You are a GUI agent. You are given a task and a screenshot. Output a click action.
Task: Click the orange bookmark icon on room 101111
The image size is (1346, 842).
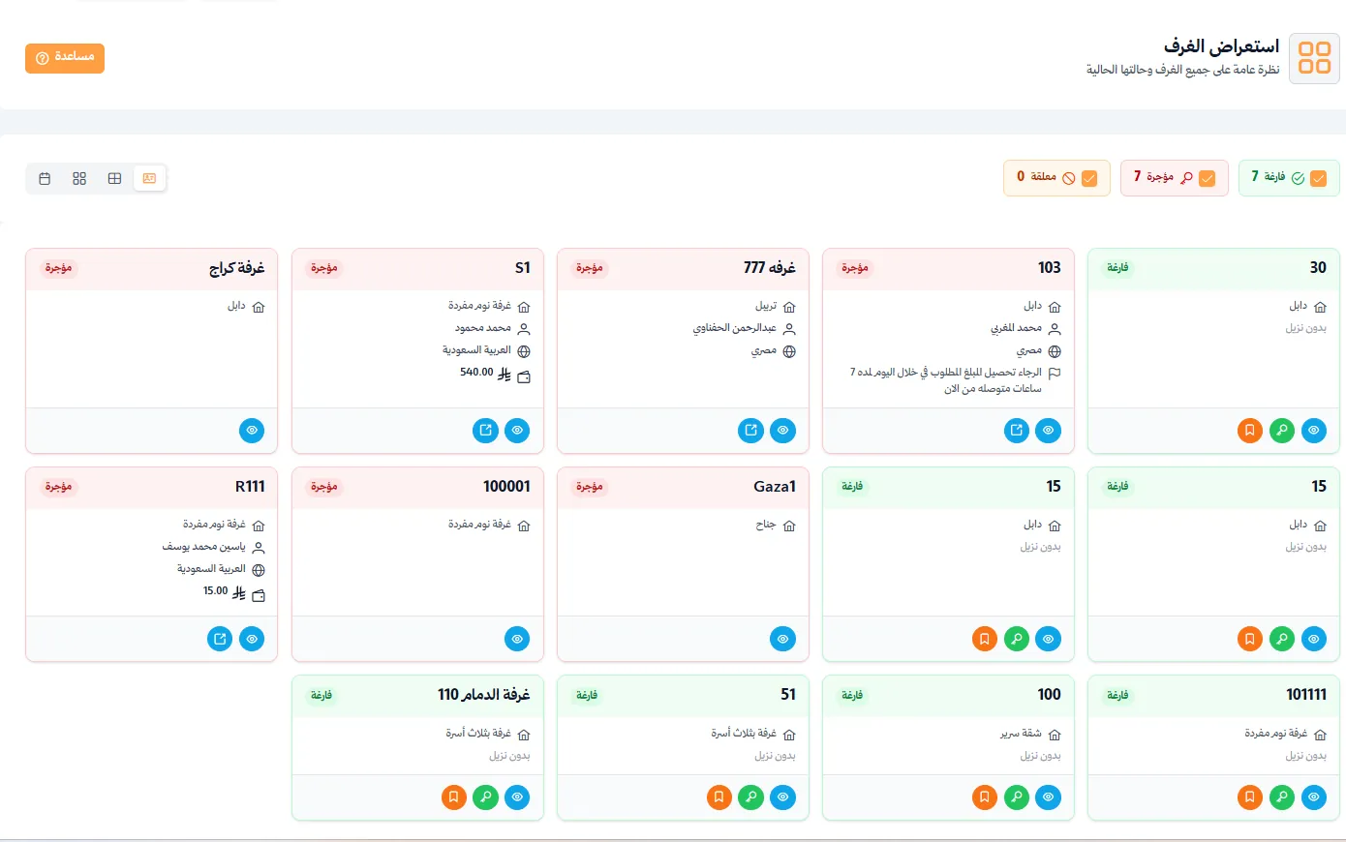(1250, 797)
